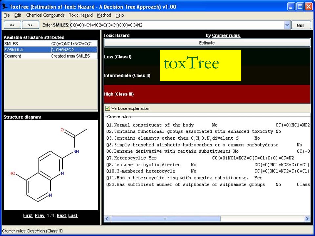Click the horizontal scrollbar left arrow

click(107, 219)
